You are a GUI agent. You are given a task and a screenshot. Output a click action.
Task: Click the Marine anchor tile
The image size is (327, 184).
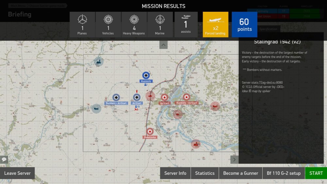click(x=160, y=25)
